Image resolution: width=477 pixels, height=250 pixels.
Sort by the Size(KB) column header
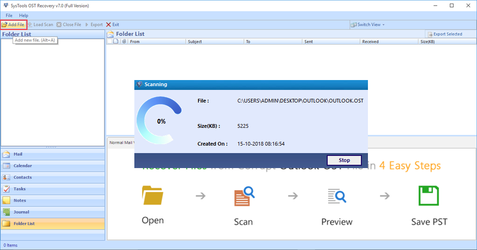447,42
